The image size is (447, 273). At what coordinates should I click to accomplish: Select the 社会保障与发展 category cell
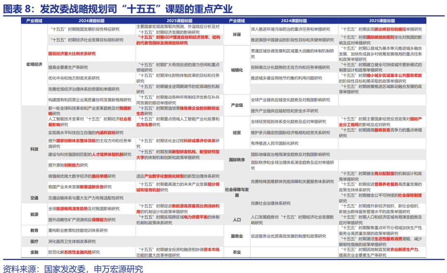[237, 192]
